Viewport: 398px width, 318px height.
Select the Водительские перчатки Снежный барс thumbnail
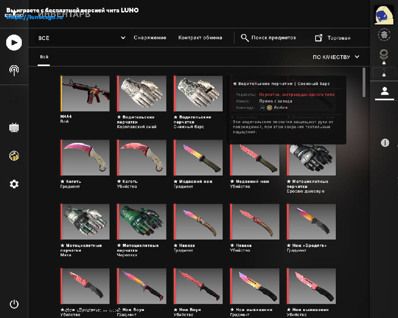pyautogui.click(x=198, y=93)
